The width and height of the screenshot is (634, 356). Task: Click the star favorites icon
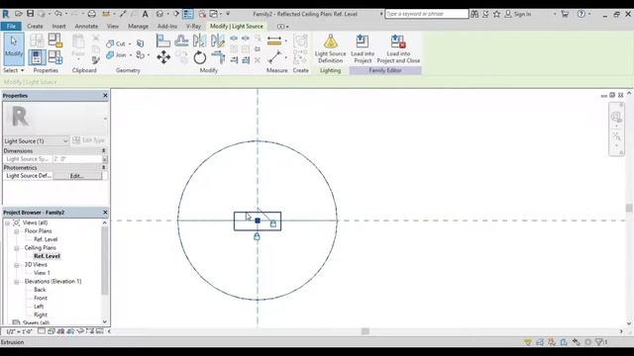point(496,14)
